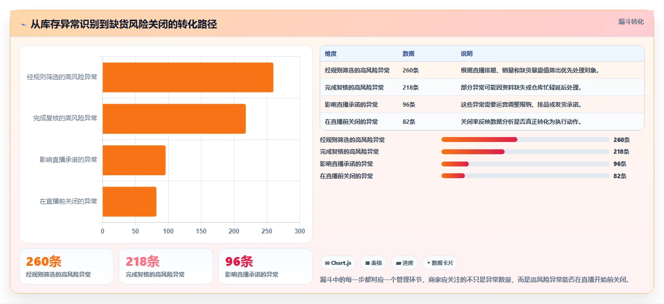Image resolution: width=664 pixels, height=304 pixels.
Task: Click the 数据 table column header
Action: tap(409, 54)
